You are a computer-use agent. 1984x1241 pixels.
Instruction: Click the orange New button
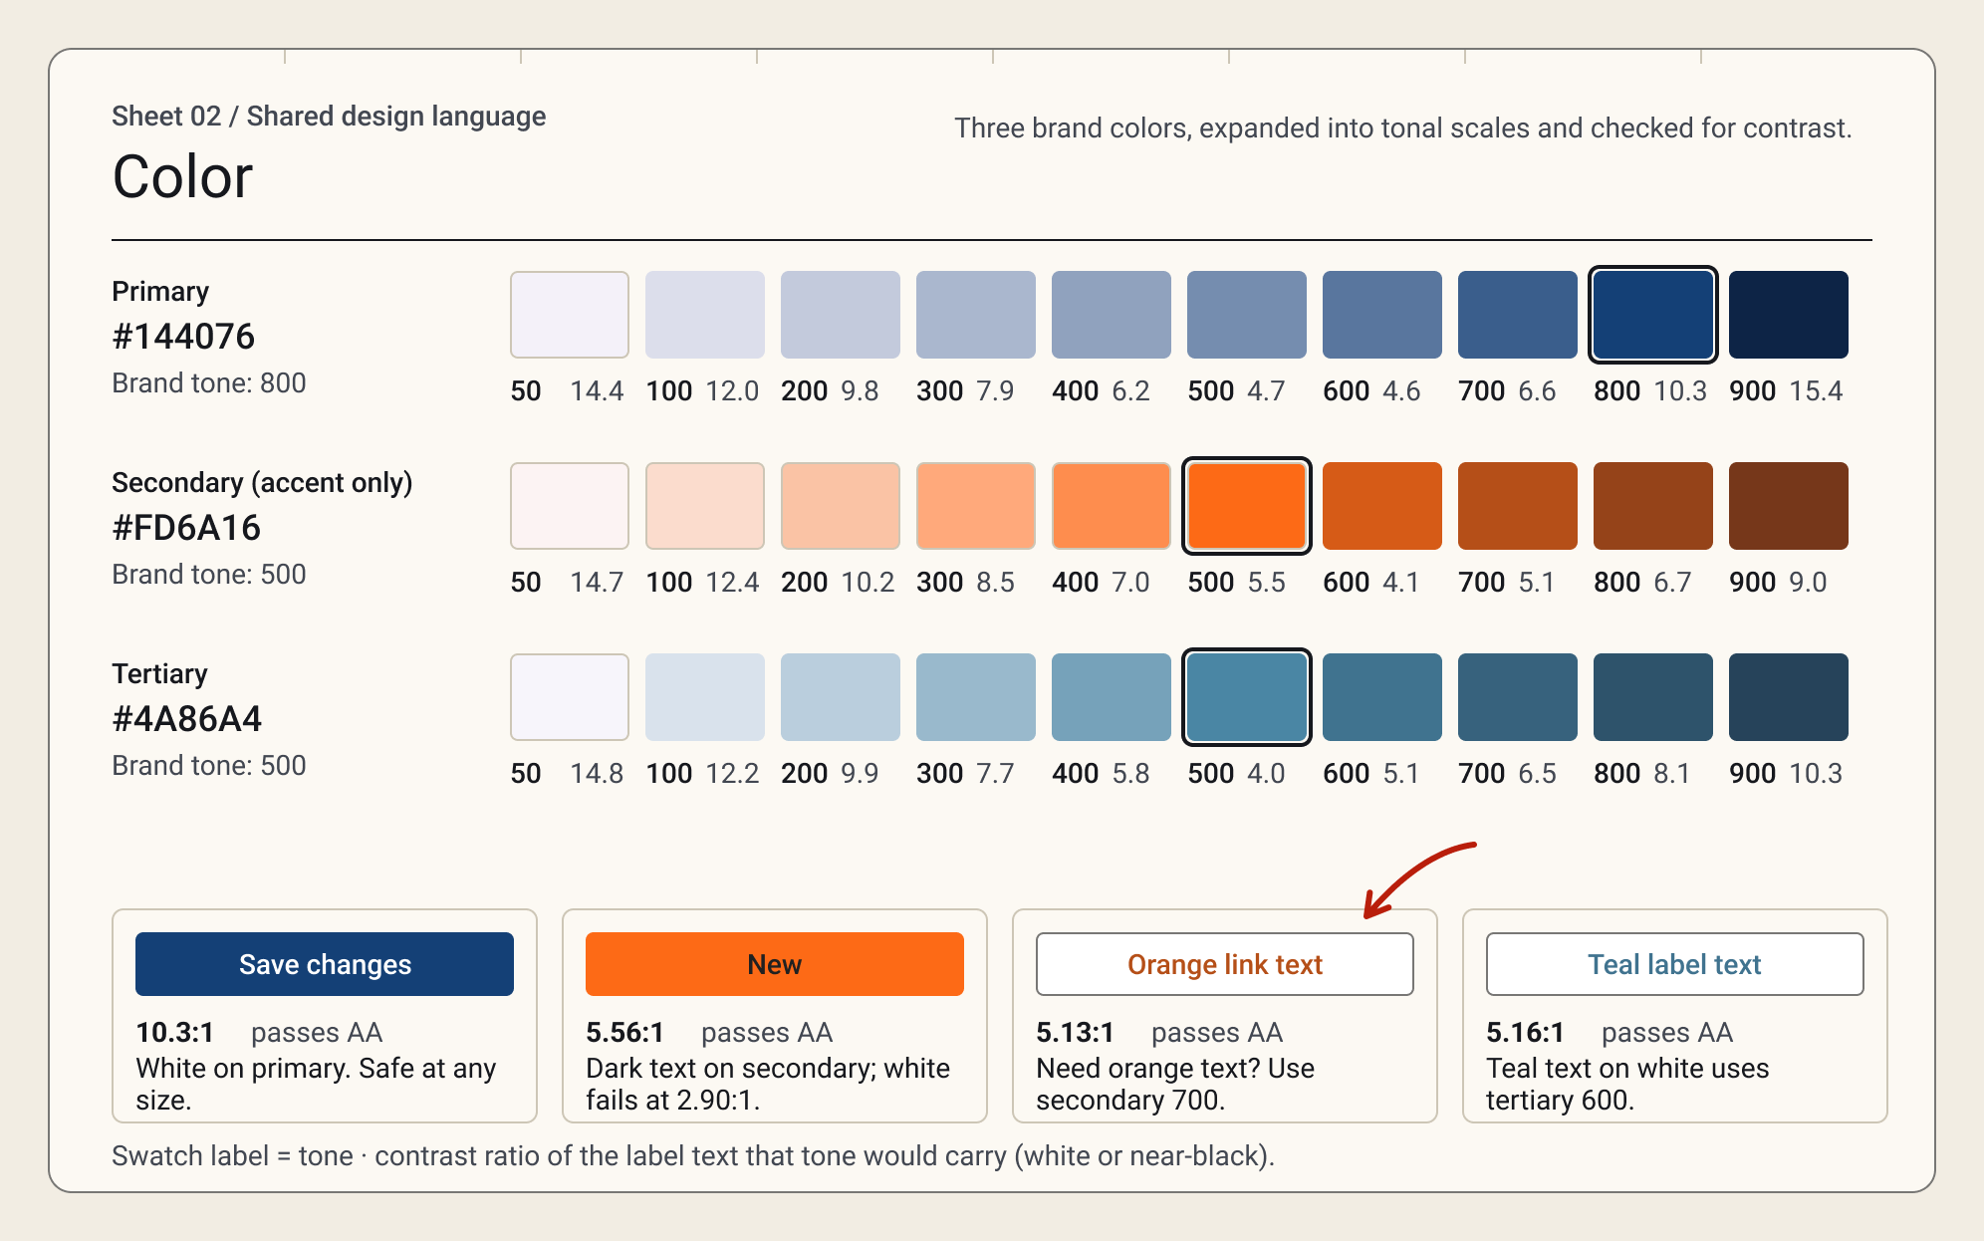click(x=775, y=964)
